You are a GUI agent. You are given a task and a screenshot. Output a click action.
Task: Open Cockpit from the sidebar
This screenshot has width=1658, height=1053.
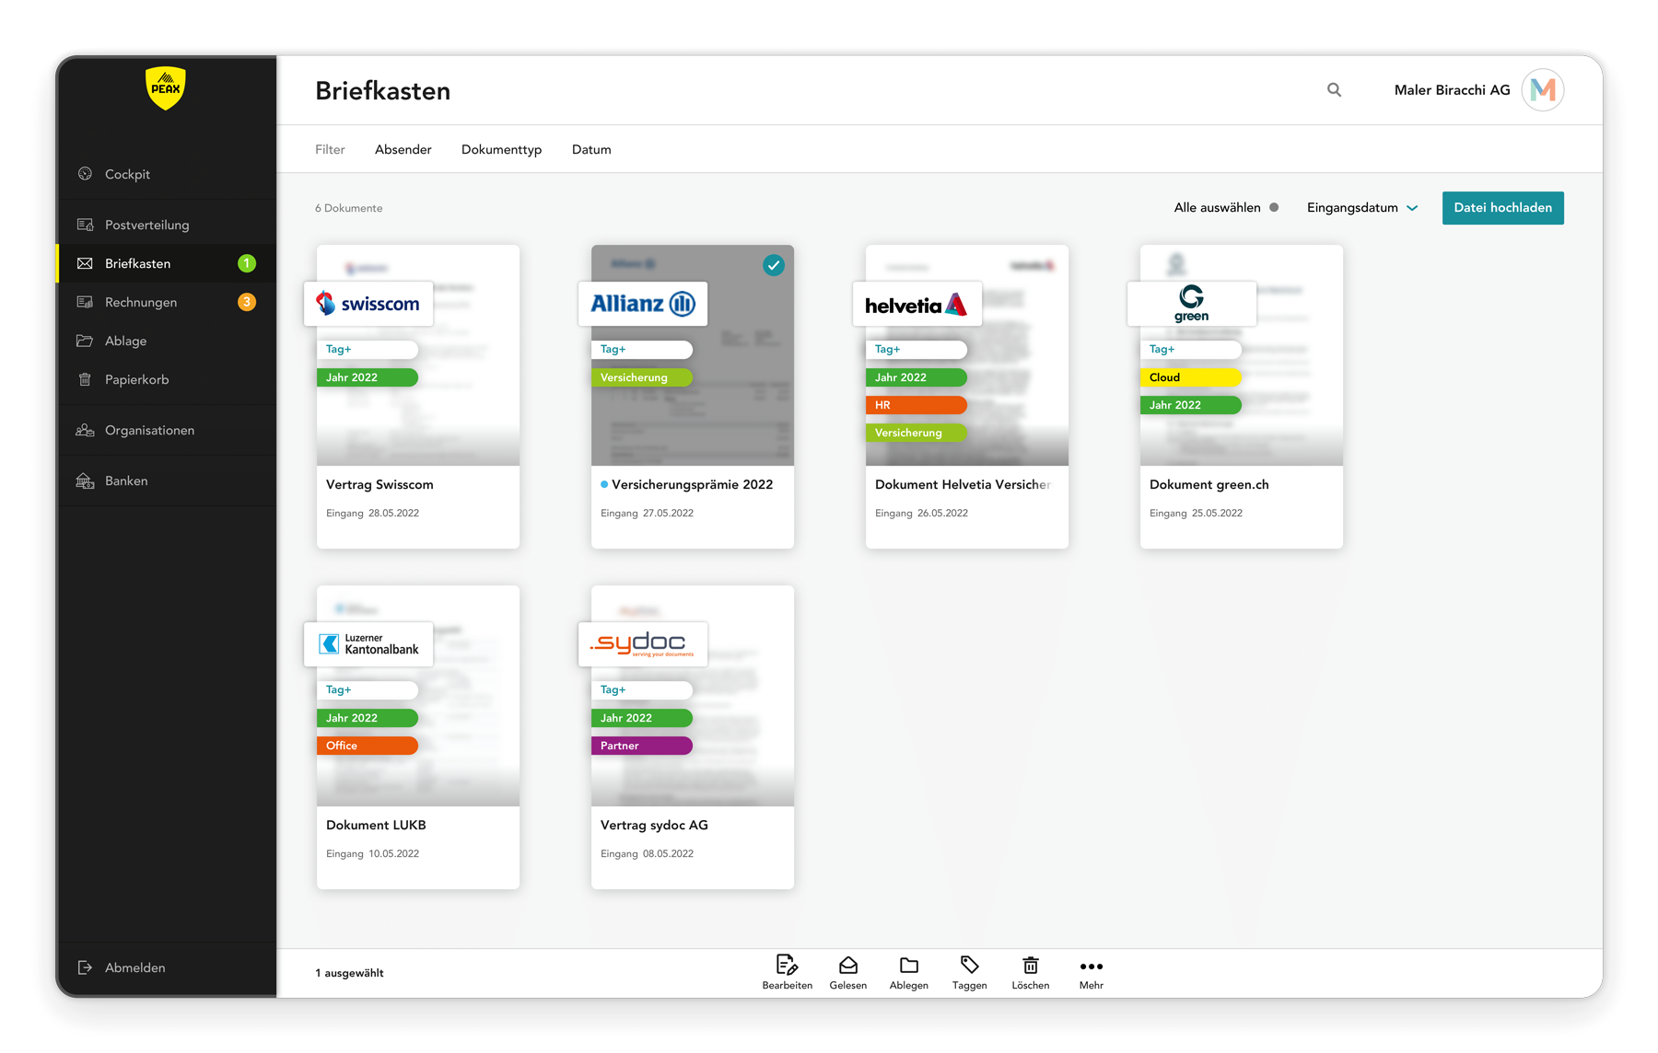(x=127, y=175)
